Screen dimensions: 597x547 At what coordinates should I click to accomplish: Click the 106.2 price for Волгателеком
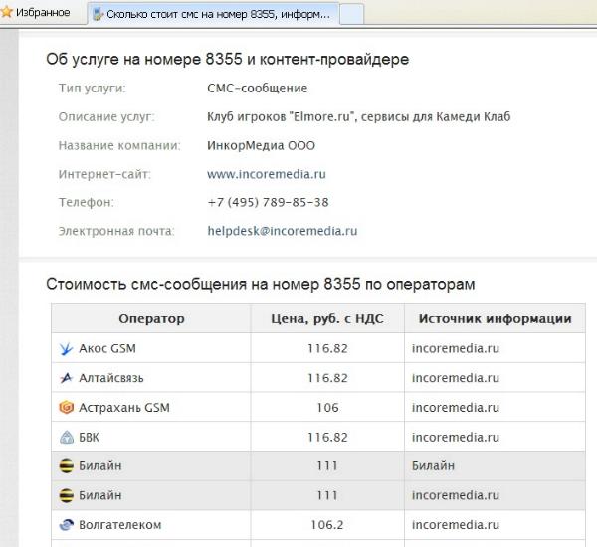click(327, 525)
